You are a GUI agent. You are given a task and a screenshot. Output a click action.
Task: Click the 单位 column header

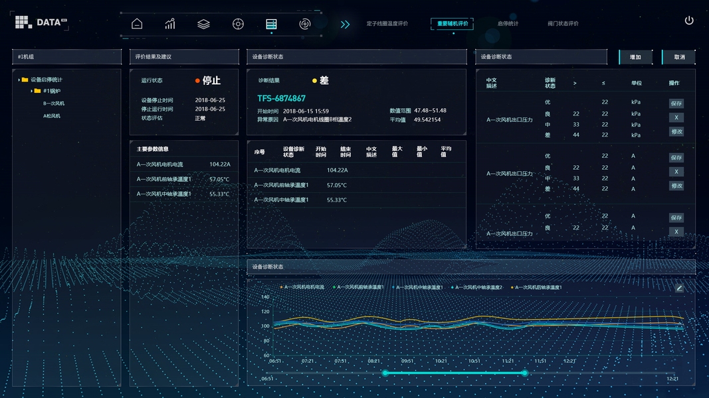point(637,83)
